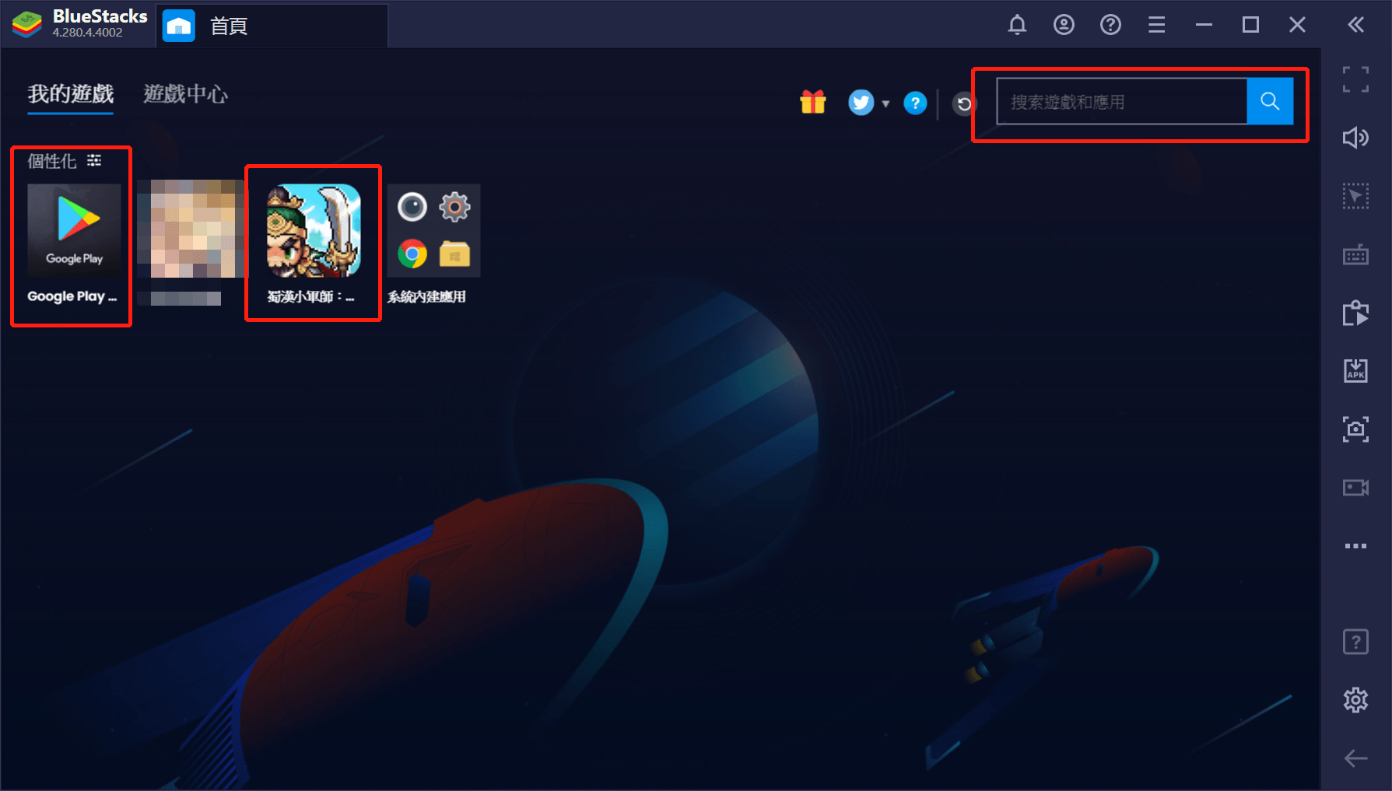Open the settings gear in 系統內建應用 folder
The width and height of the screenshot is (1392, 791).
click(455, 207)
